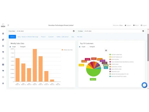Open the blue chat bubble widget
Viewport: 149px width, 112px height.
tap(144, 85)
